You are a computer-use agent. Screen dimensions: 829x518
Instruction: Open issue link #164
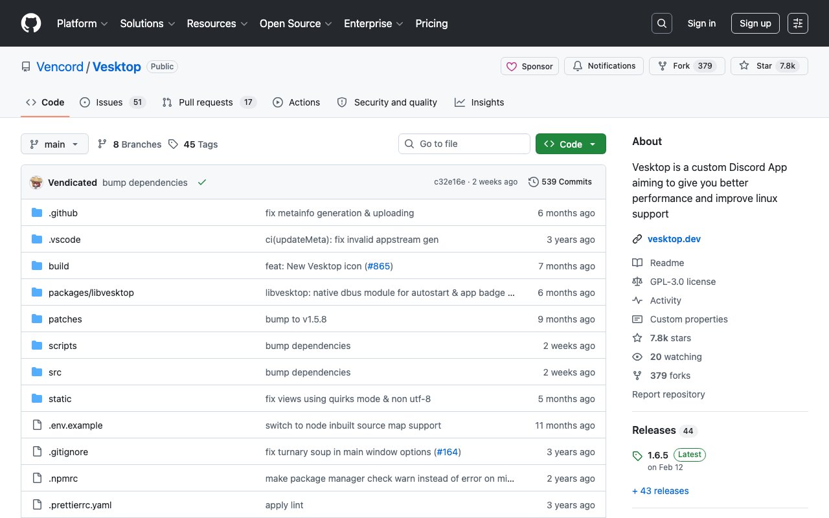click(448, 452)
